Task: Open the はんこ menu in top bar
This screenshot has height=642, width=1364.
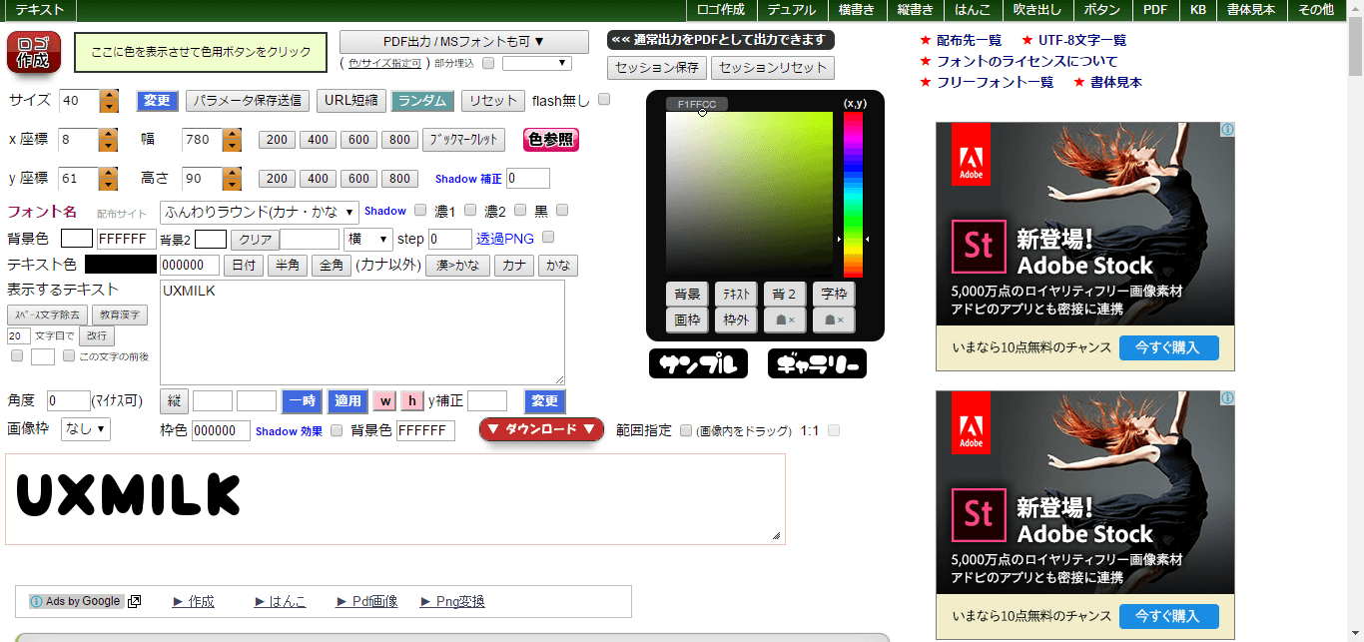Action: pos(973,10)
